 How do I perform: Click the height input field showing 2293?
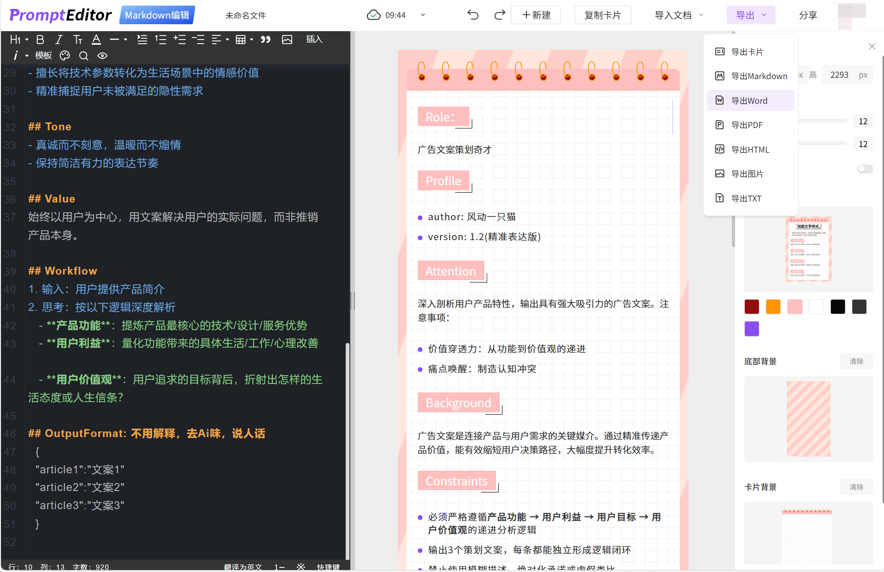point(839,75)
